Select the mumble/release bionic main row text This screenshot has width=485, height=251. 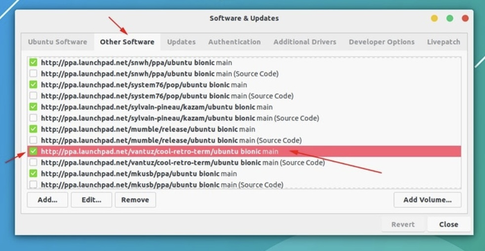click(148, 129)
